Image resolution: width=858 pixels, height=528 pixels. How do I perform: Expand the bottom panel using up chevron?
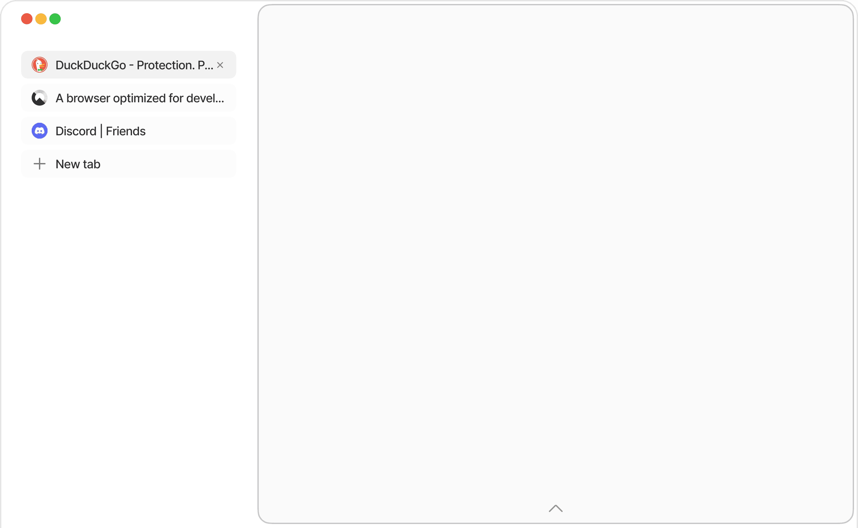[x=556, y=509]
